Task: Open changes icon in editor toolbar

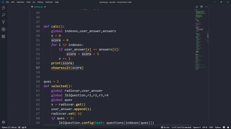Action: tap(197, 7)
